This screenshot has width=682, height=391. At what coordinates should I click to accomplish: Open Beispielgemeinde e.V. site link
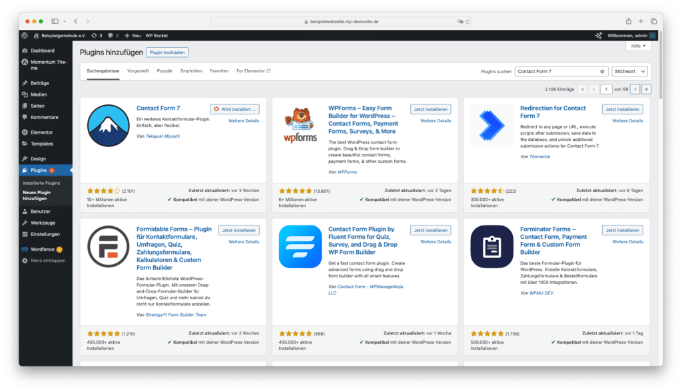(x=60, y=36)
